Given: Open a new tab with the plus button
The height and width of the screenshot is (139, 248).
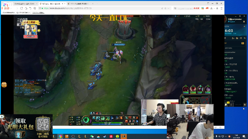Looking at the screenshot, I should click(x=97, y=4).
